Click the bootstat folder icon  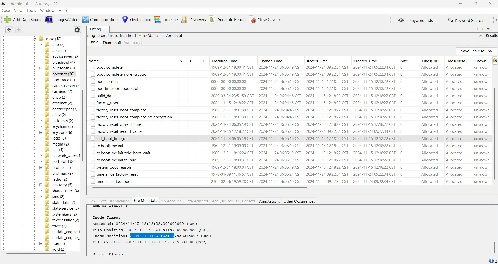coord(47,74)
